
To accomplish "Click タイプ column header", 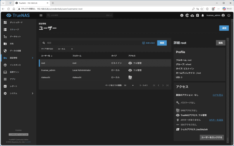I will click(114, 56).
